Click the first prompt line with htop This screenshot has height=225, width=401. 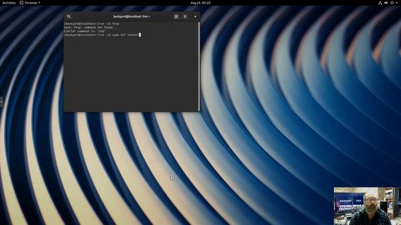[x=91, y=24]
